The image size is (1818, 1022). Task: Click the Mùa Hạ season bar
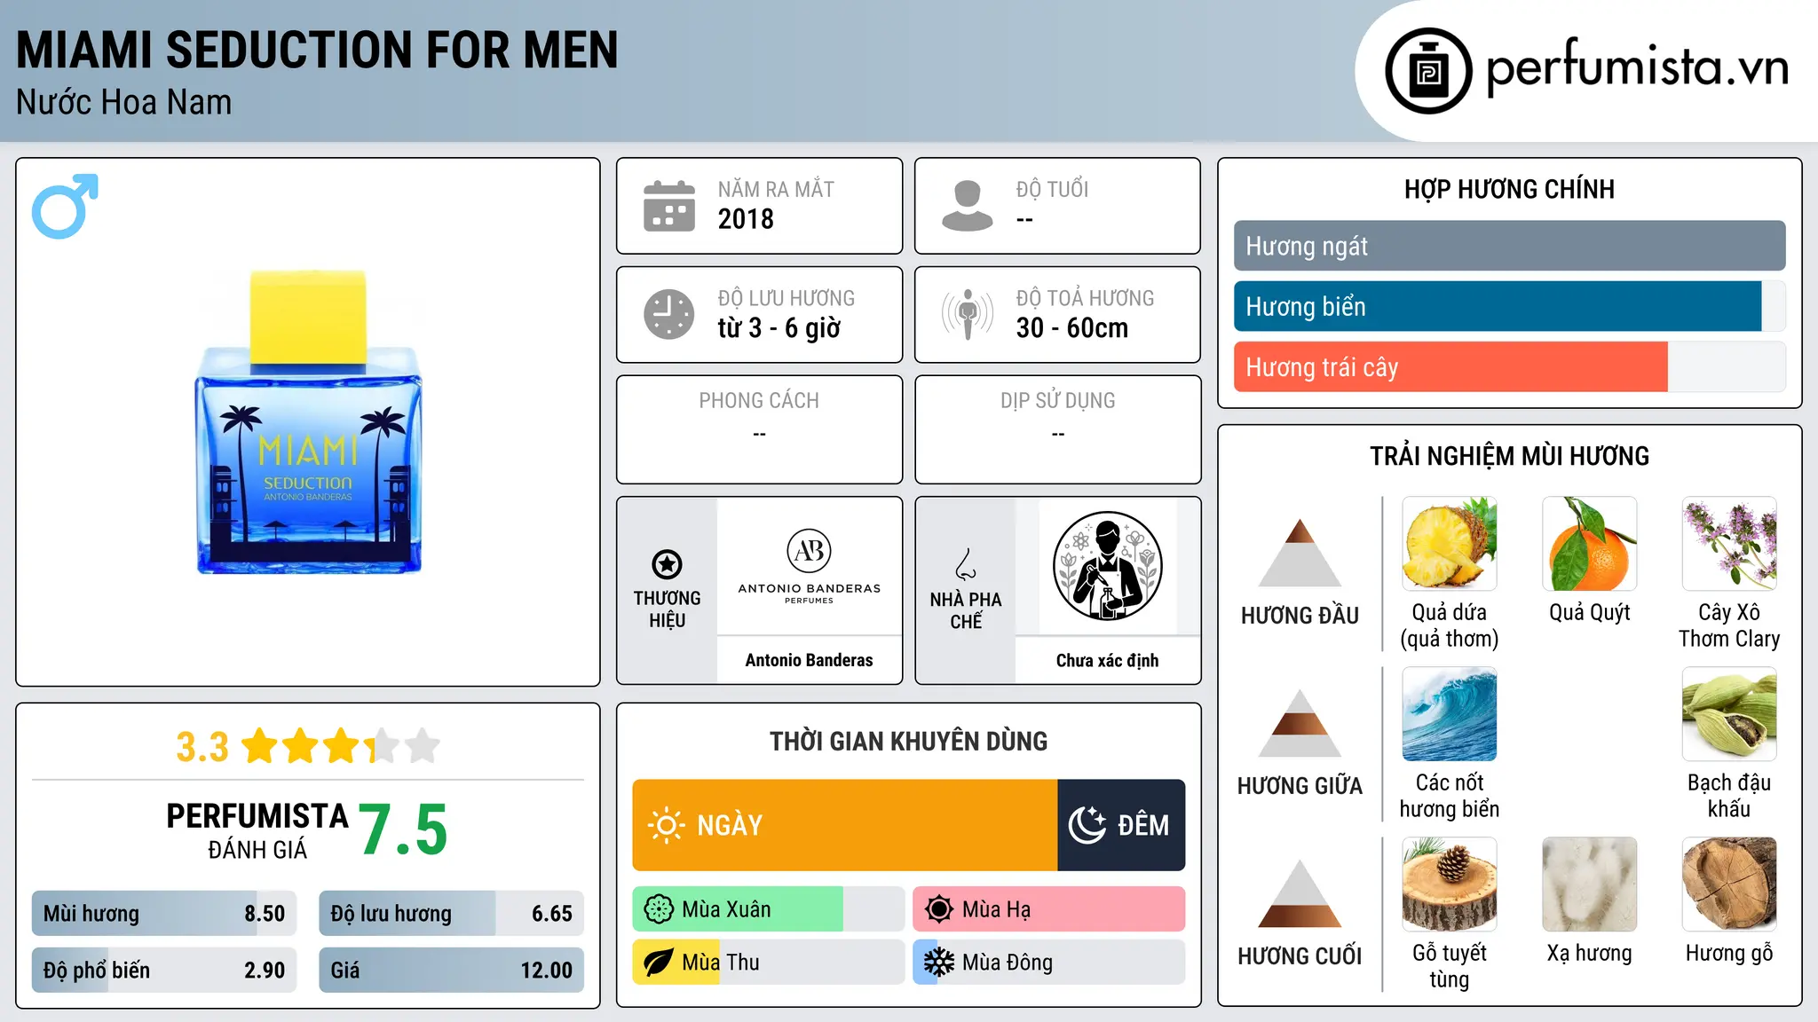click(x=1049, y=909)
